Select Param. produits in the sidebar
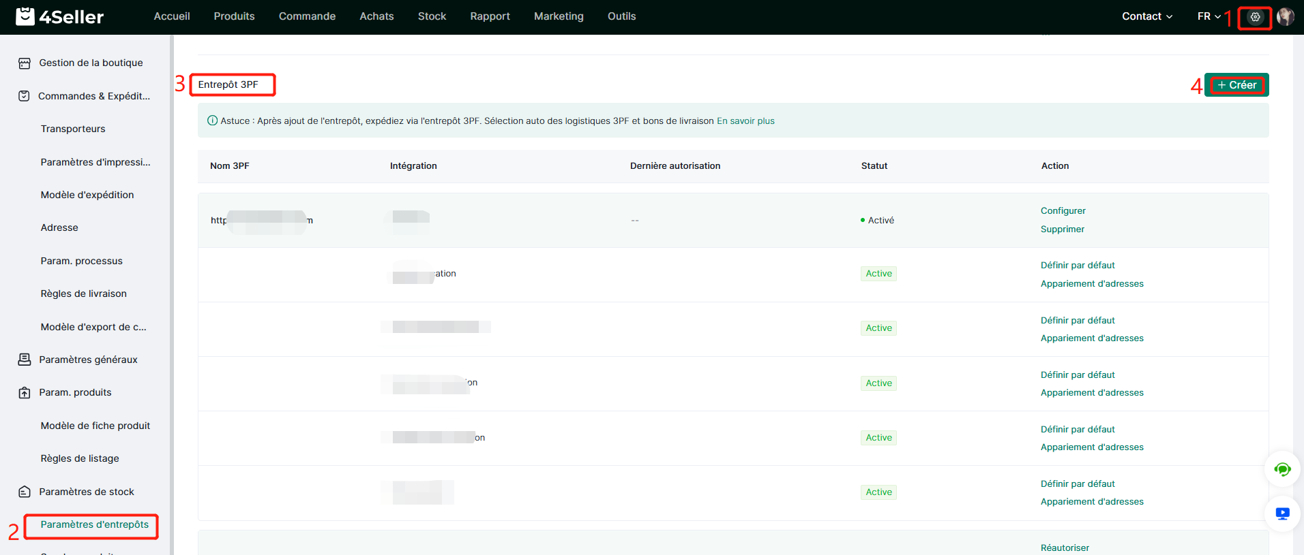 coord(75,392)
